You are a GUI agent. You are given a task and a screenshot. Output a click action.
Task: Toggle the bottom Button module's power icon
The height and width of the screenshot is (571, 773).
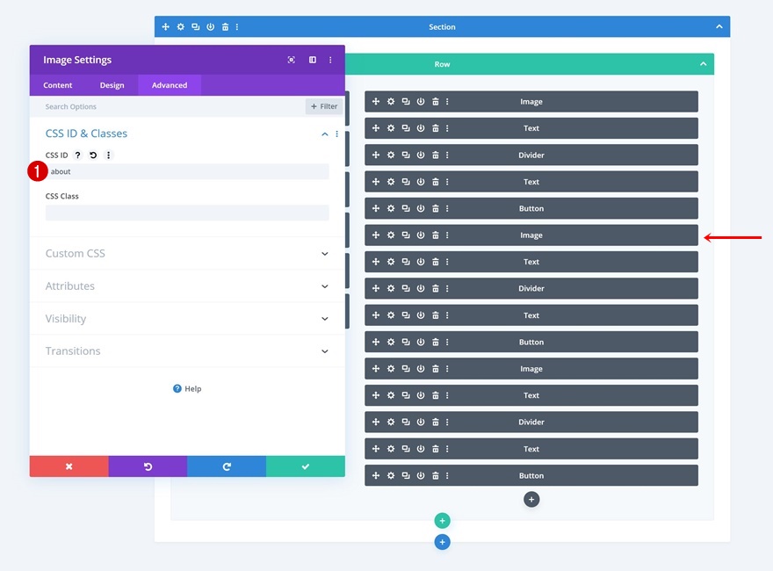421,476
